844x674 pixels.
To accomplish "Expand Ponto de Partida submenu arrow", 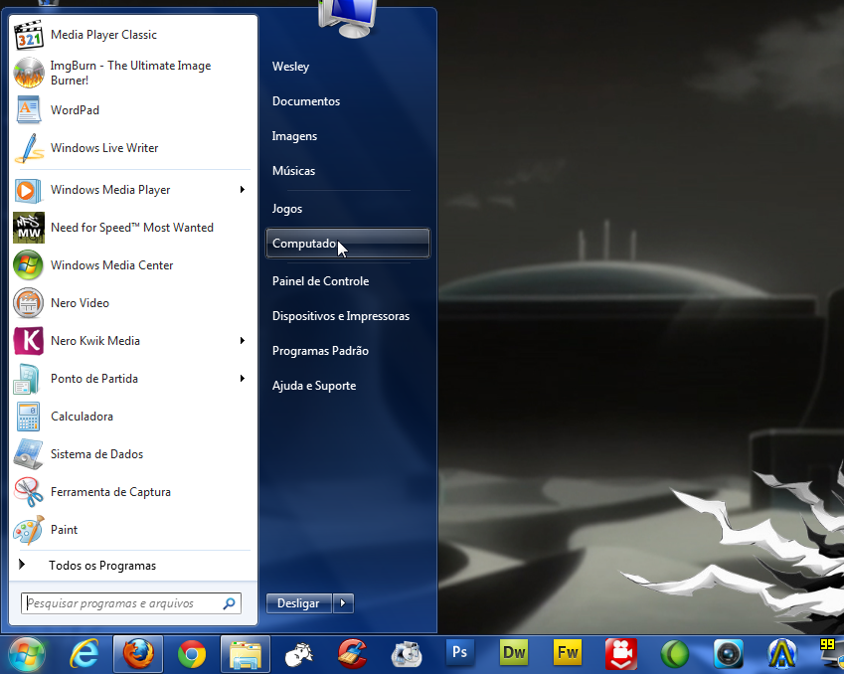I will pos(242,379).
